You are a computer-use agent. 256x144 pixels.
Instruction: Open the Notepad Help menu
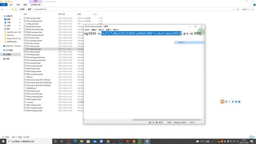coord(116,30)
